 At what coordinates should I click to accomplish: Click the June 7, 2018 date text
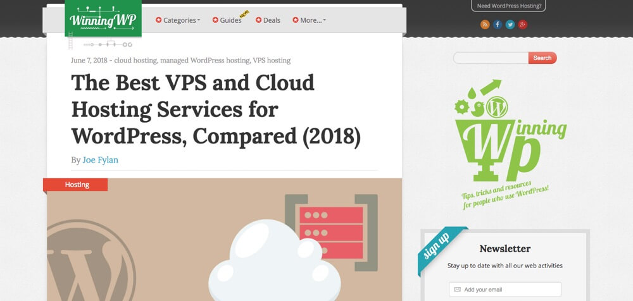(x=89, y=61)
